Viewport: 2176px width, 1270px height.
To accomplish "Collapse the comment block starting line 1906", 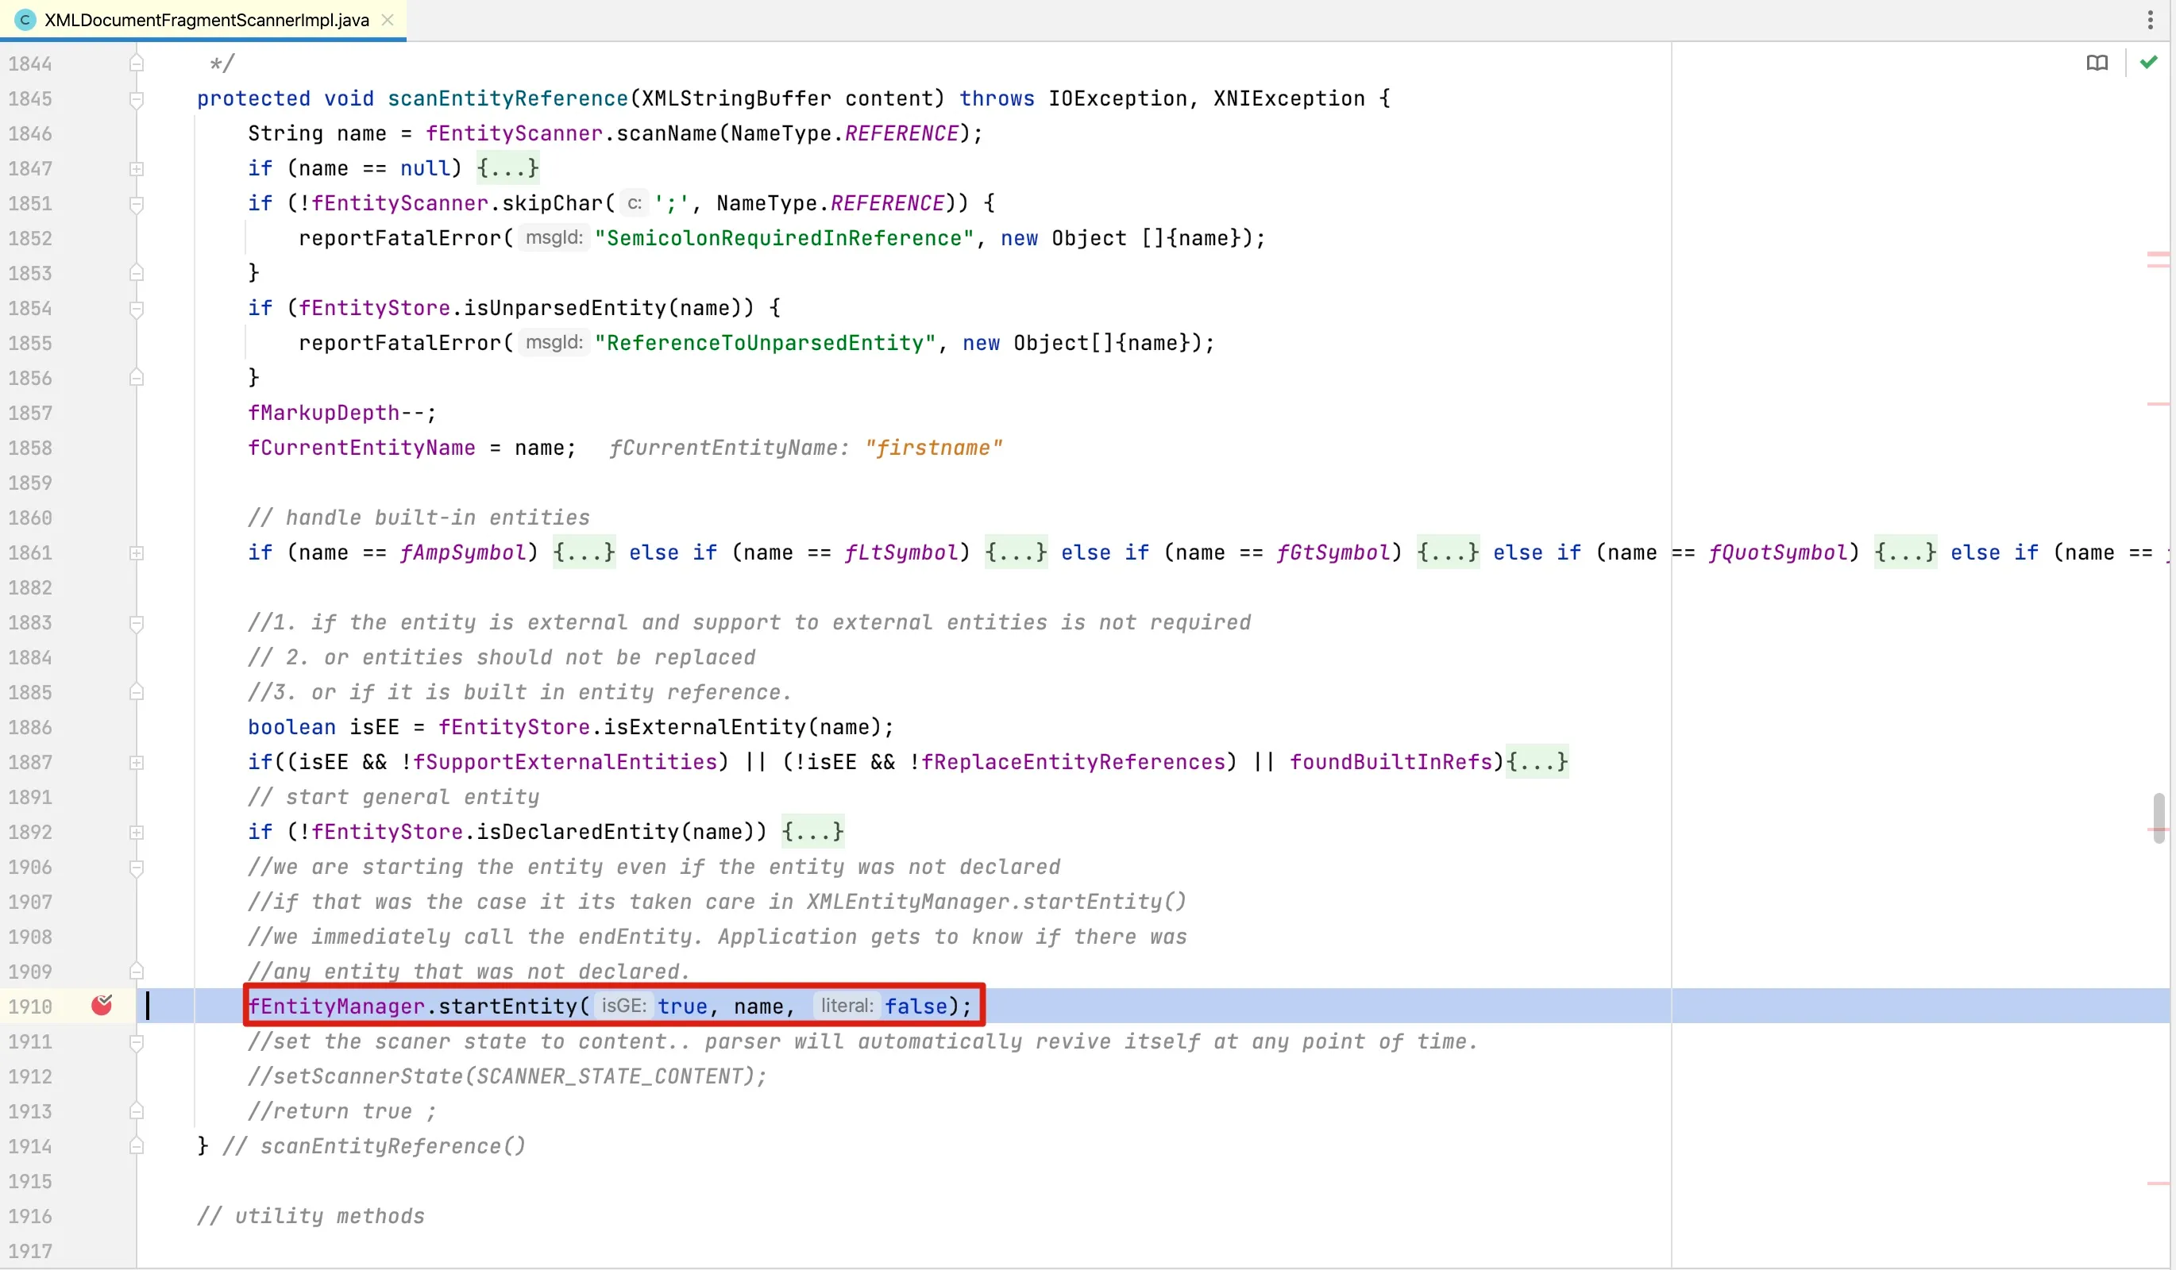I will (x=137, y=868).
